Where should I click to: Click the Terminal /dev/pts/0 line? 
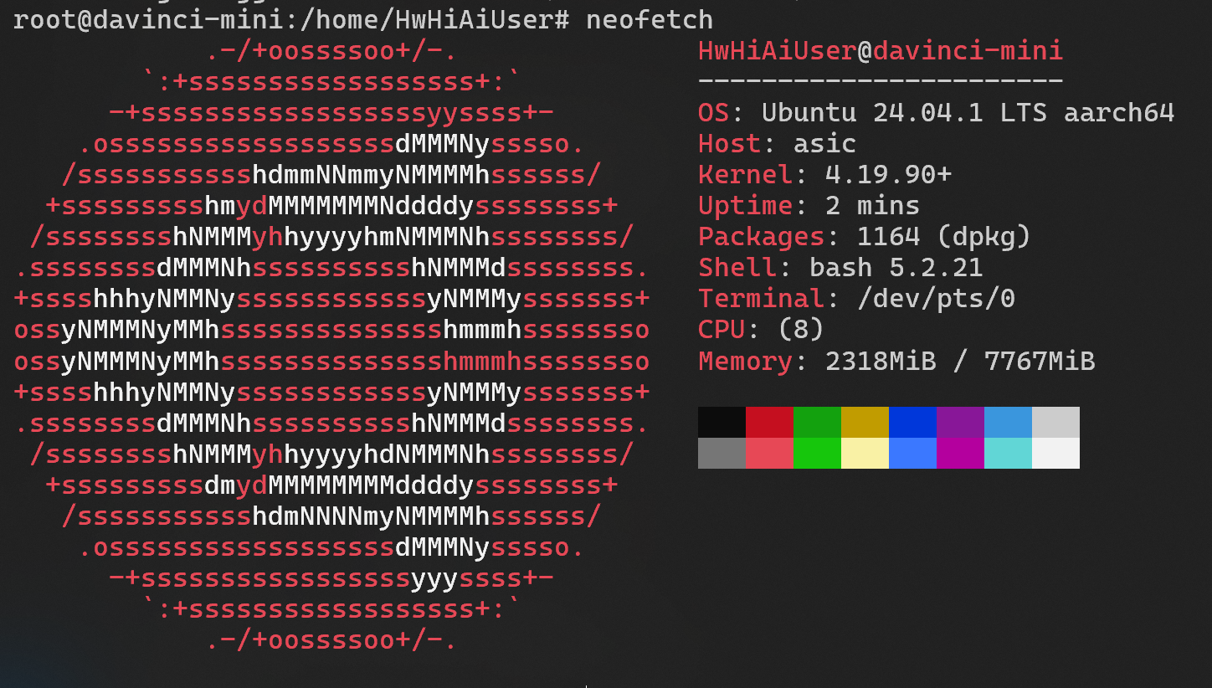[856, 298]
